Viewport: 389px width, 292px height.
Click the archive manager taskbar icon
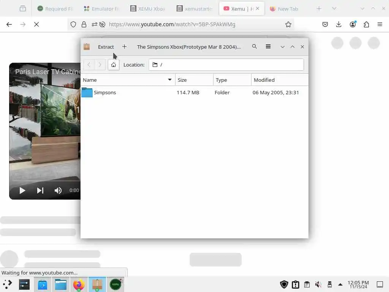[97, 284]
